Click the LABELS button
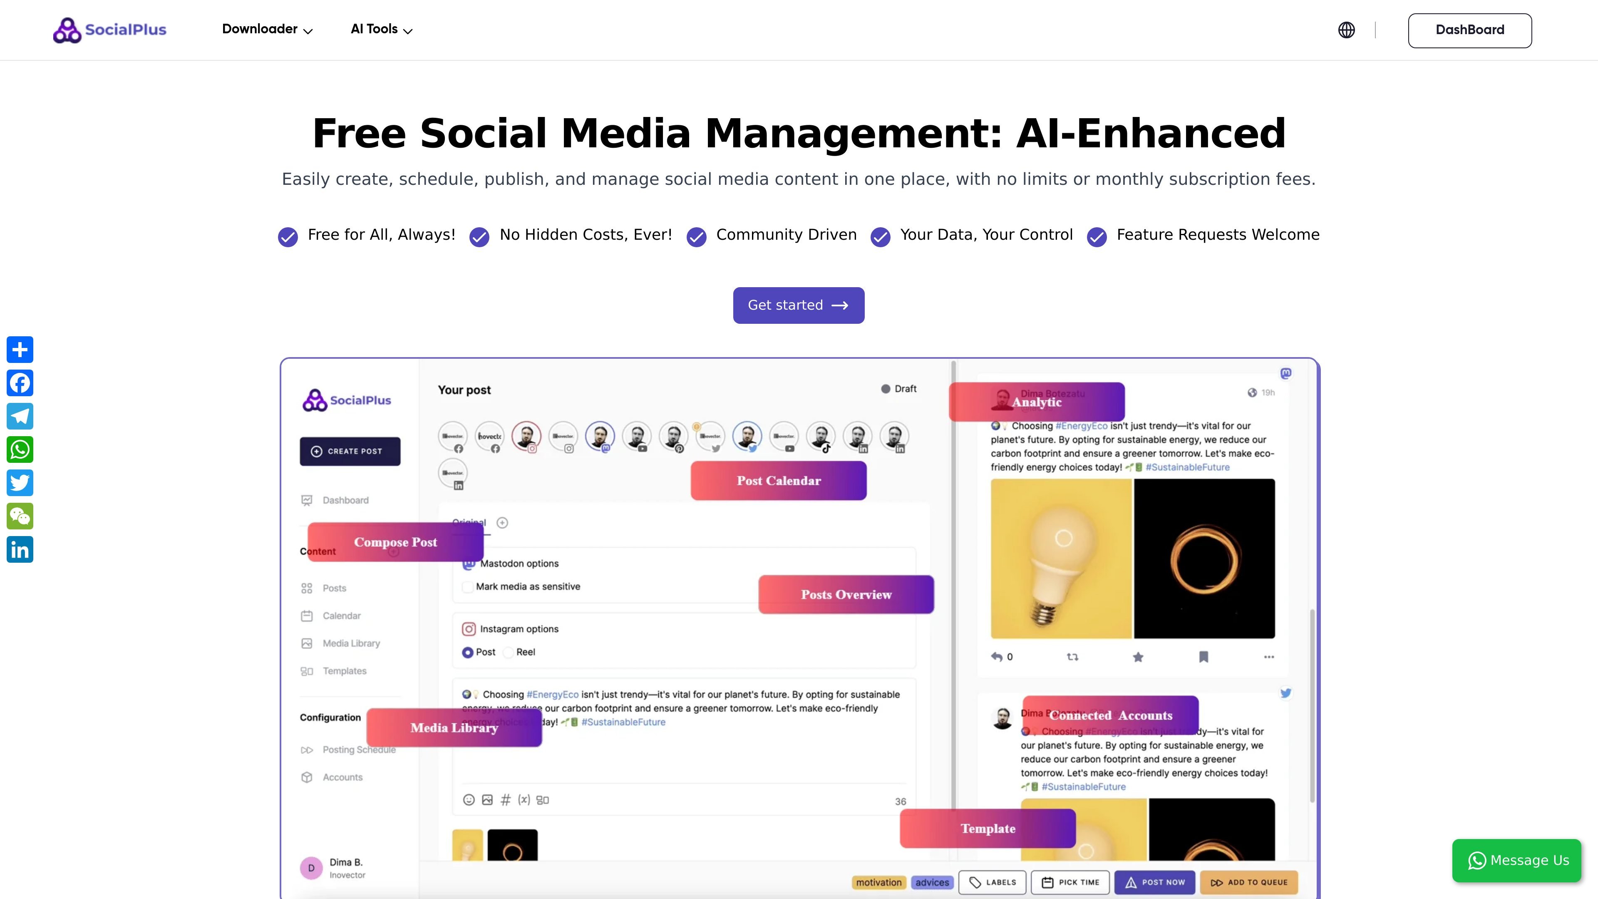1598x899 pixels. 993,882
